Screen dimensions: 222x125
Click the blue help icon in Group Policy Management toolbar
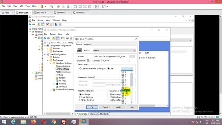tap(56, 24)
